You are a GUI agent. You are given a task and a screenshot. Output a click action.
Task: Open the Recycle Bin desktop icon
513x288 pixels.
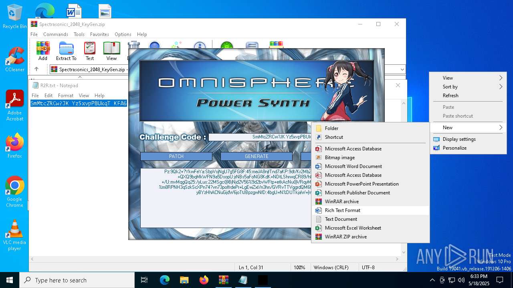[x=15, y=16]
